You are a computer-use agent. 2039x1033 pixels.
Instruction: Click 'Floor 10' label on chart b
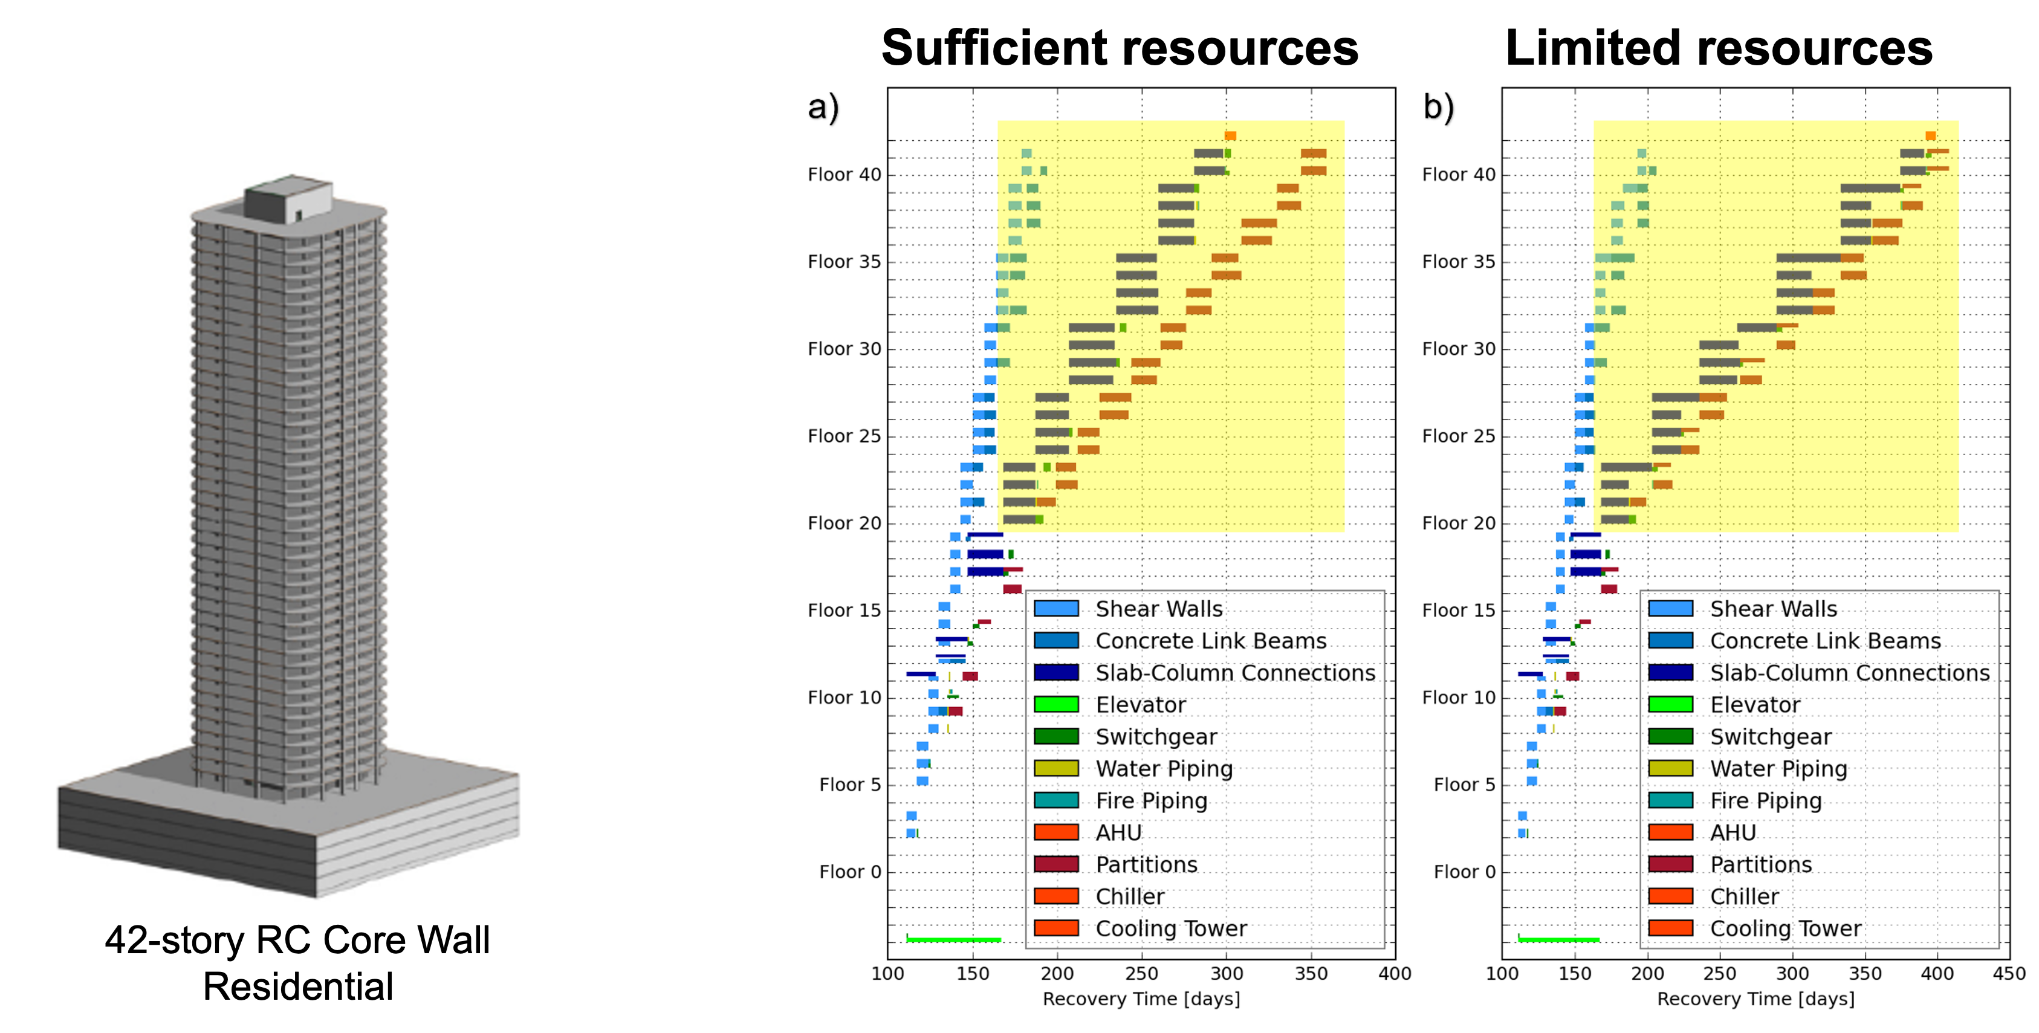[x=1459, y=696]
